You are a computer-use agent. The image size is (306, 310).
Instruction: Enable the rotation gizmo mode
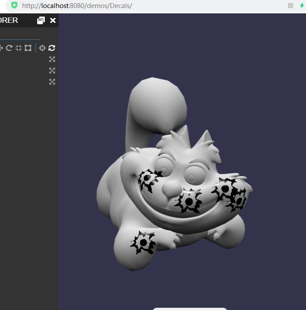(9, 48)
